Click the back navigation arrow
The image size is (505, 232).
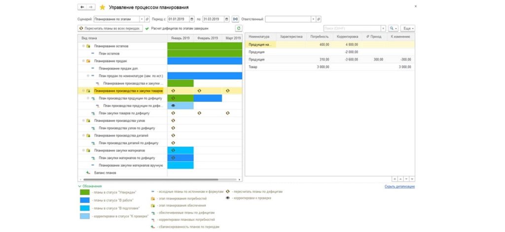(x=82, y=7)
